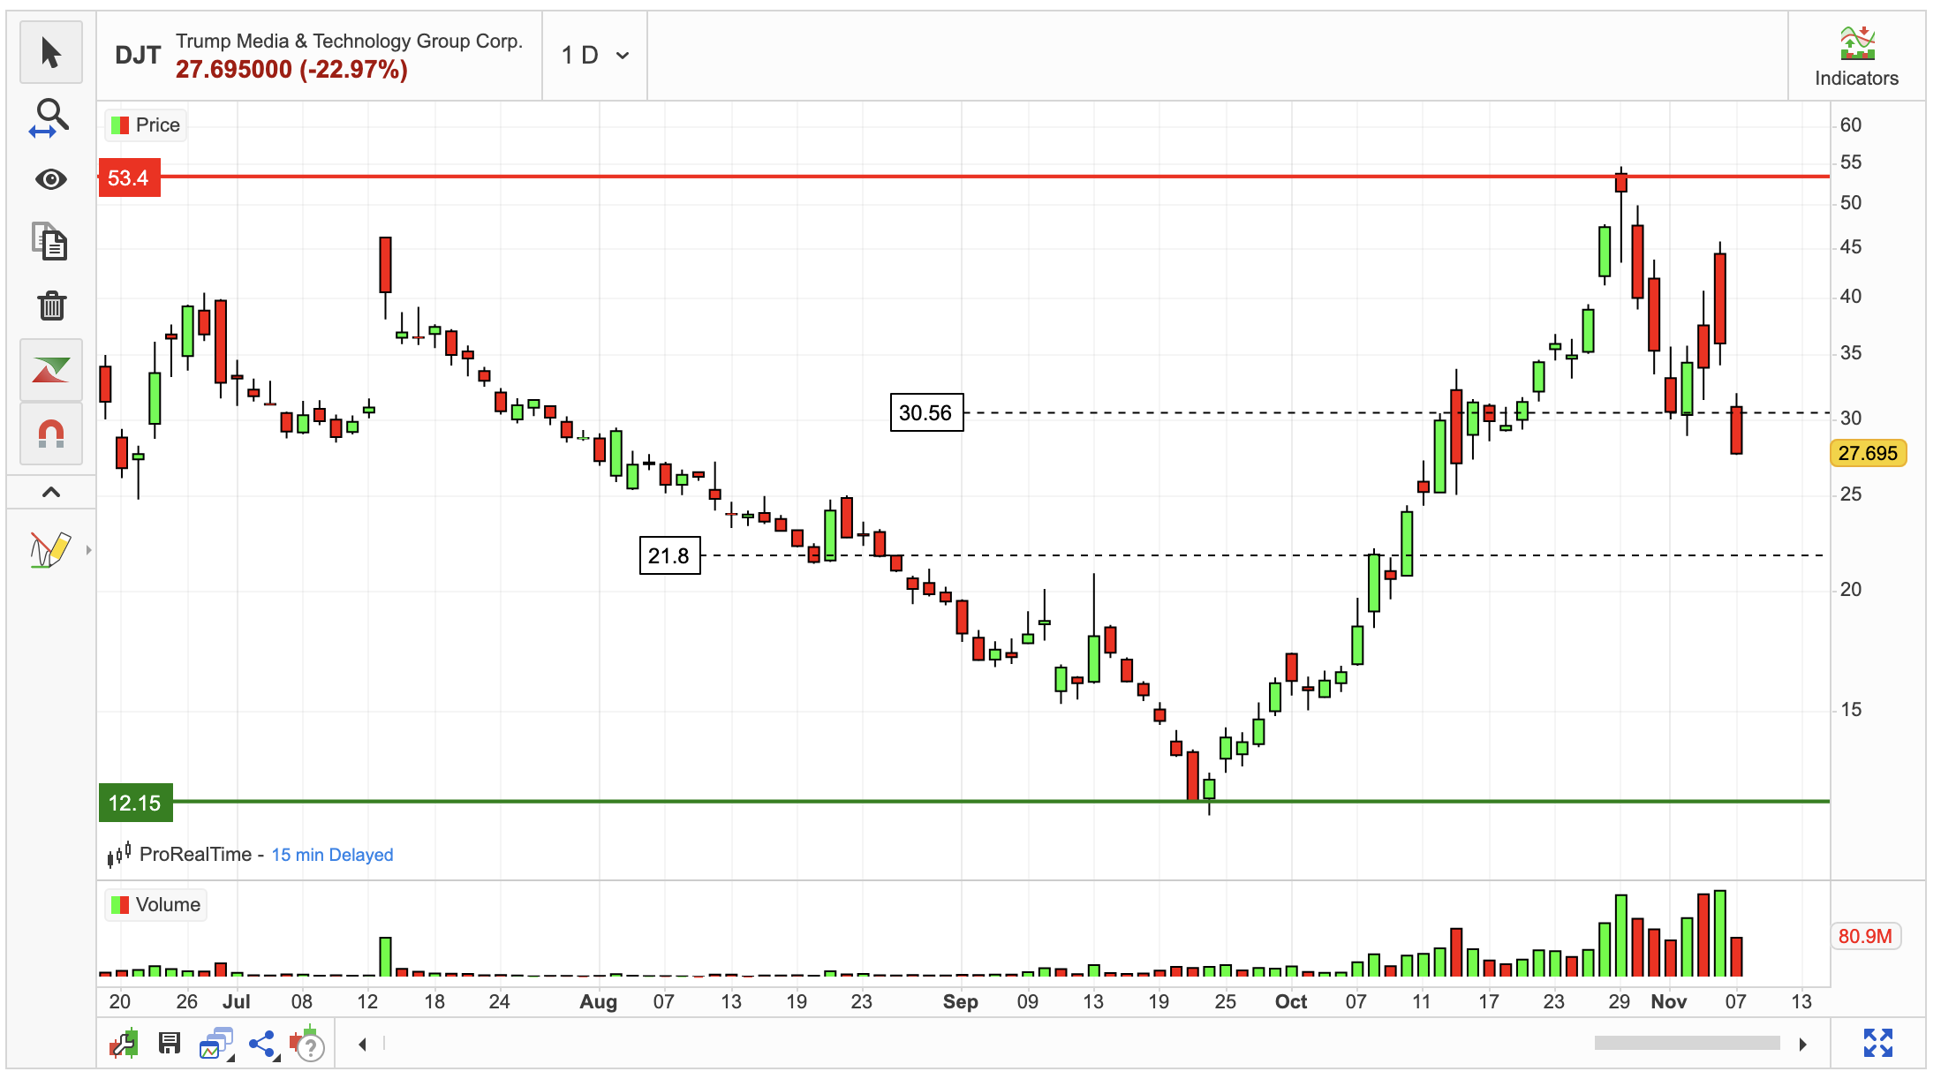Expand drawing tools submenu arrow beside the pencil

pyautogui.click(x=88, y=550)
